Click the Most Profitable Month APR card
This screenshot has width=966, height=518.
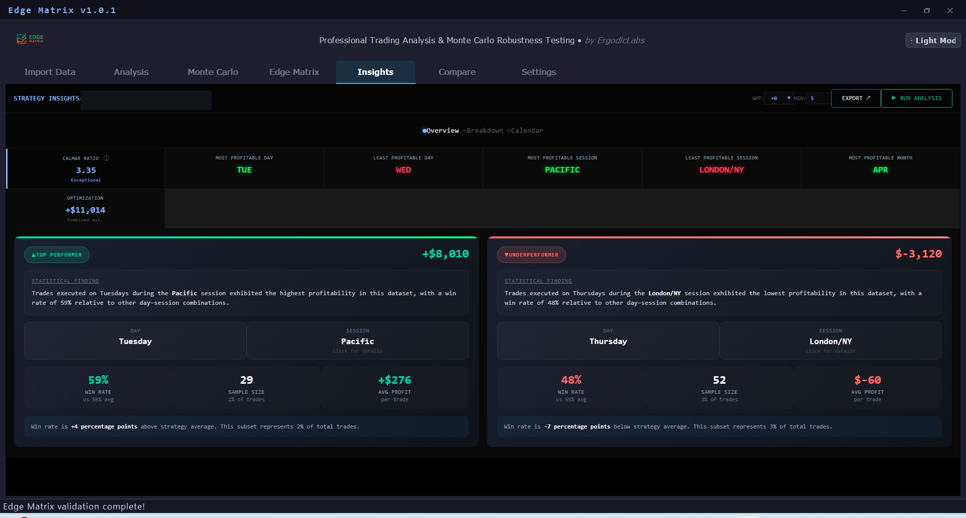[x=880, y=168]
